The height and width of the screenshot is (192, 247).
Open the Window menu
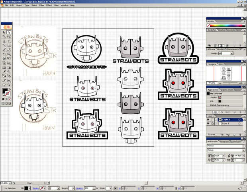[x=65, y=5]
